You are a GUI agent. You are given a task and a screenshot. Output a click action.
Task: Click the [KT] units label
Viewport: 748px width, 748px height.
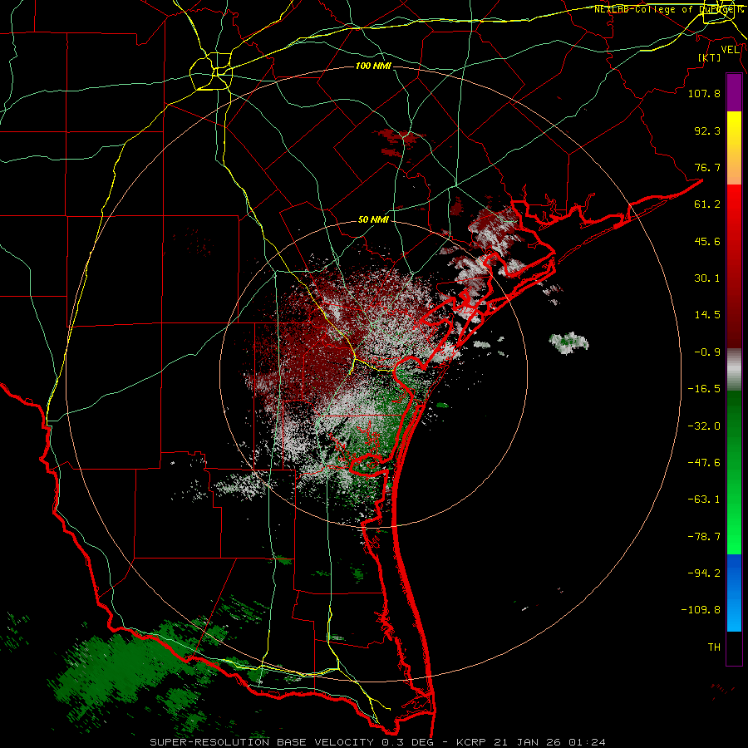[x=710, y=57]
